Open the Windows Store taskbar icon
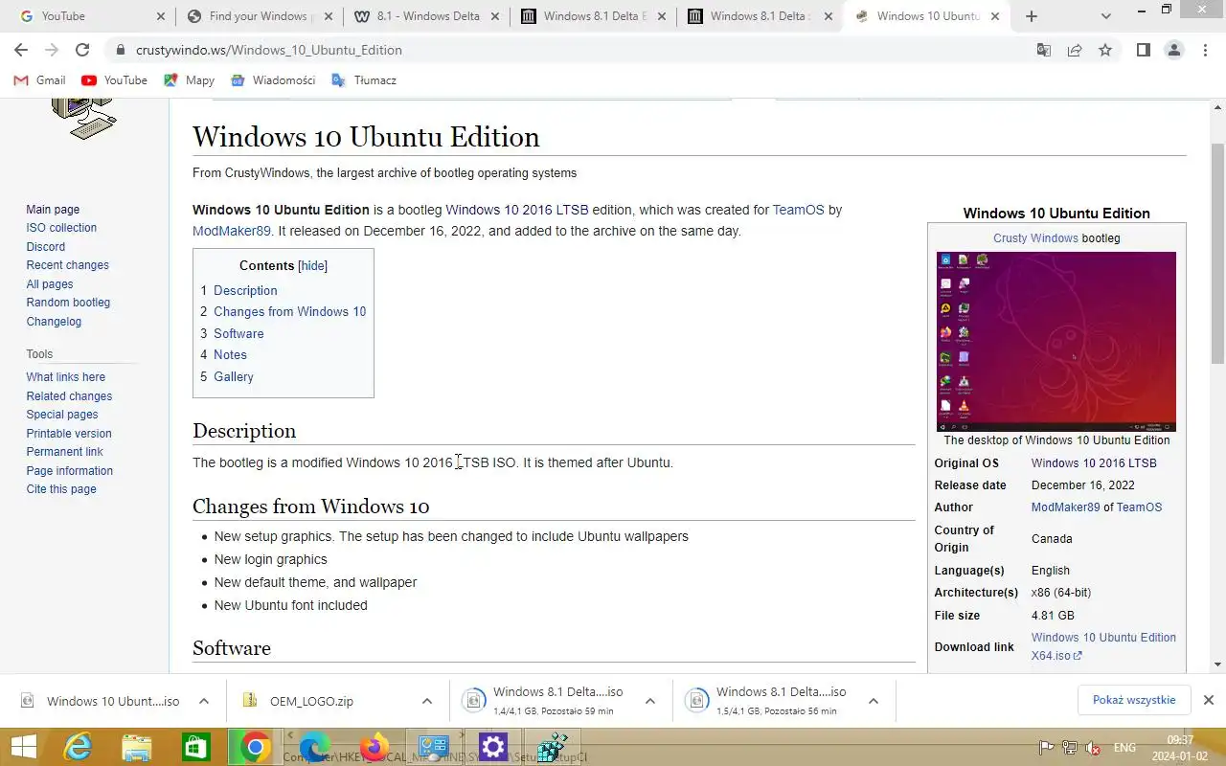The height and width of the screenshot is (766, 1226). click(x=195, y=747)
